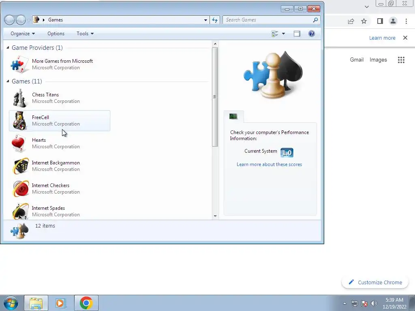The width and height of the screenshot is (415, 311).
Task: Open the Google apps grid icon
Action: point(401,60)
